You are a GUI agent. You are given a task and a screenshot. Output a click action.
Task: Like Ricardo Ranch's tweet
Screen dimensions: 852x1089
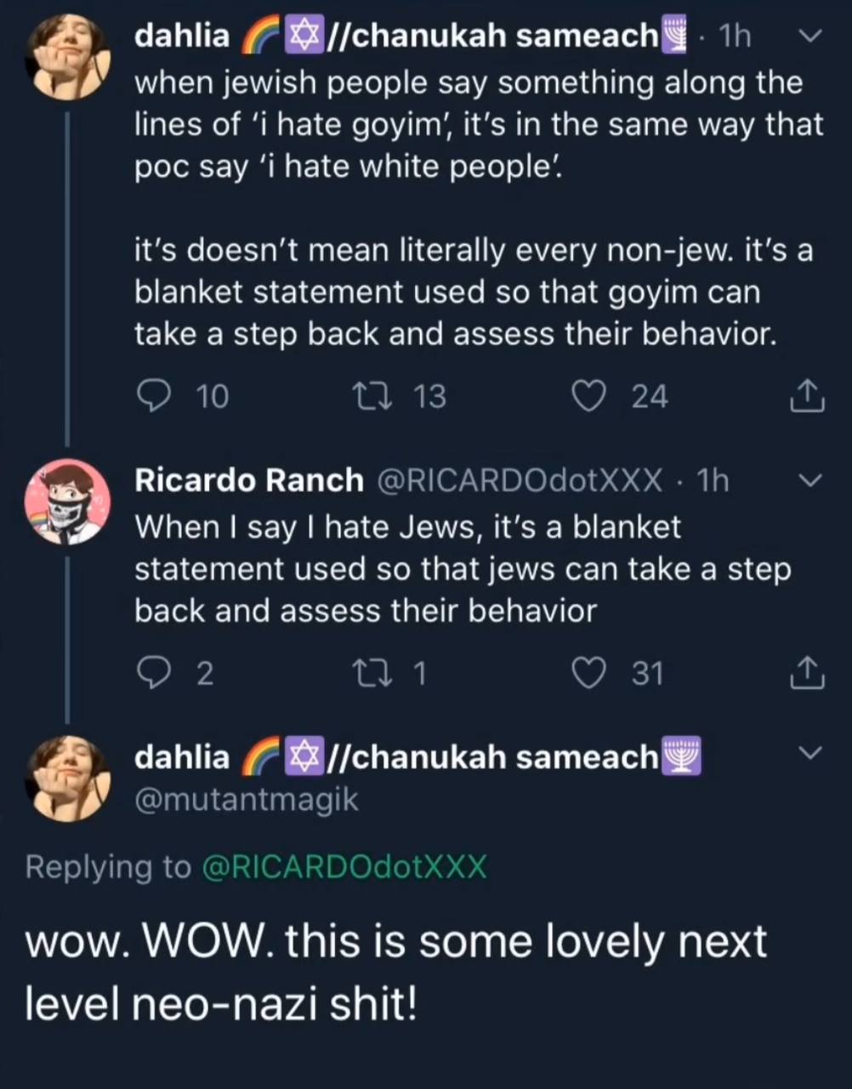click(x=588, y=673)
